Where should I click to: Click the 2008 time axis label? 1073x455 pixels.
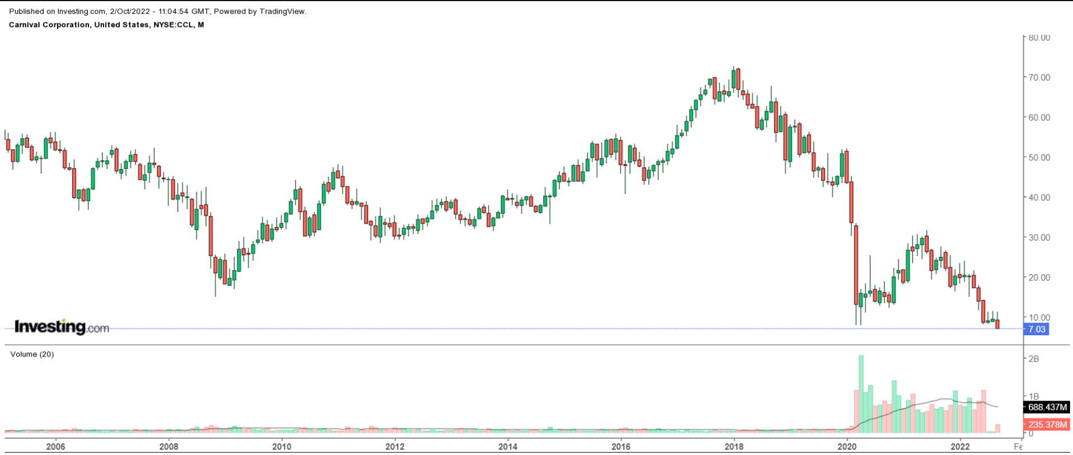coord(169,447)
